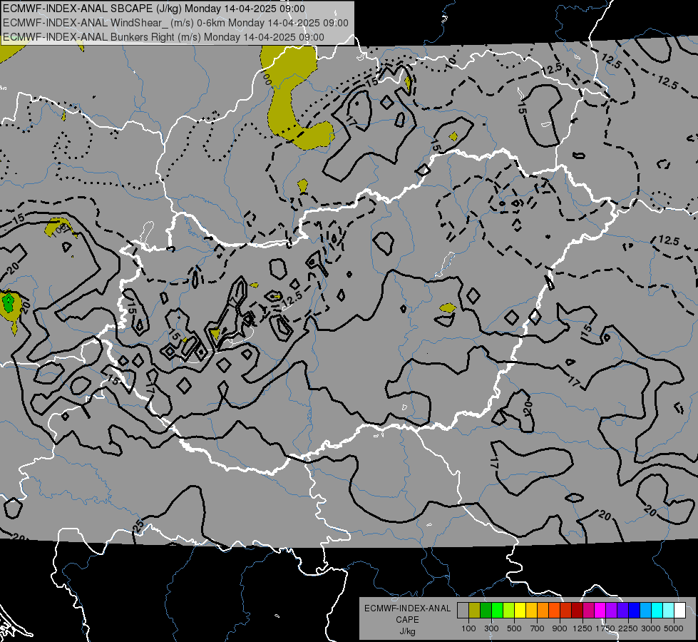Click legend value 500
Viewport: 698px width, 642px height.
[514, 628]
